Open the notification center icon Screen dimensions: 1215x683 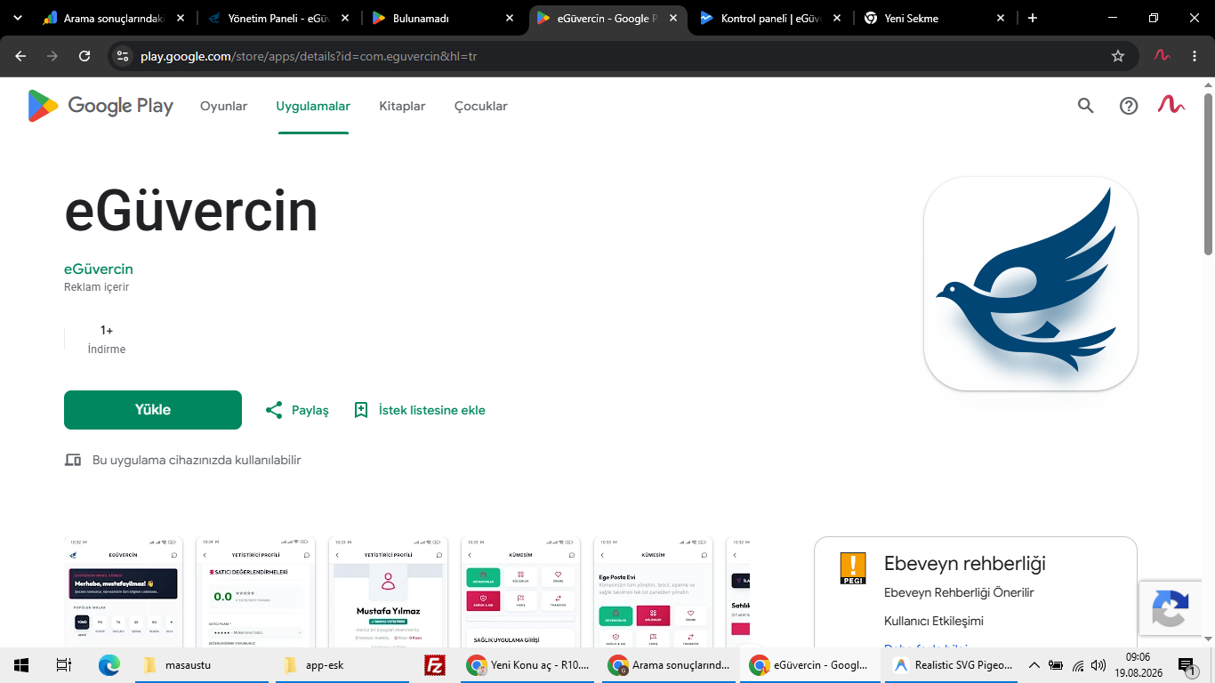click(1187, 665)
